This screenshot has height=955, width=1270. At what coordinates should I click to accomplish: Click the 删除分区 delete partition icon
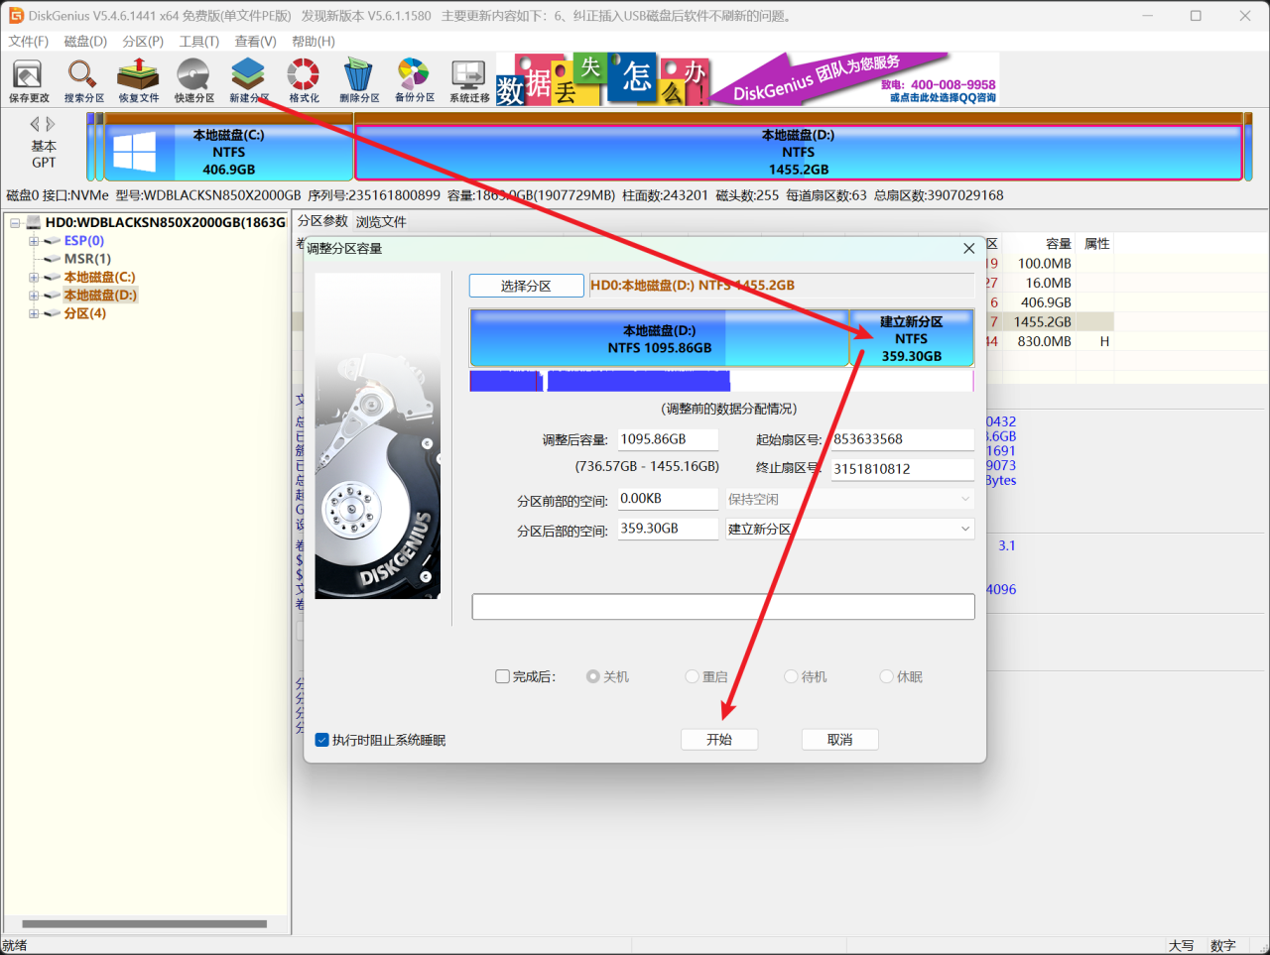click(x=359, y=80)
